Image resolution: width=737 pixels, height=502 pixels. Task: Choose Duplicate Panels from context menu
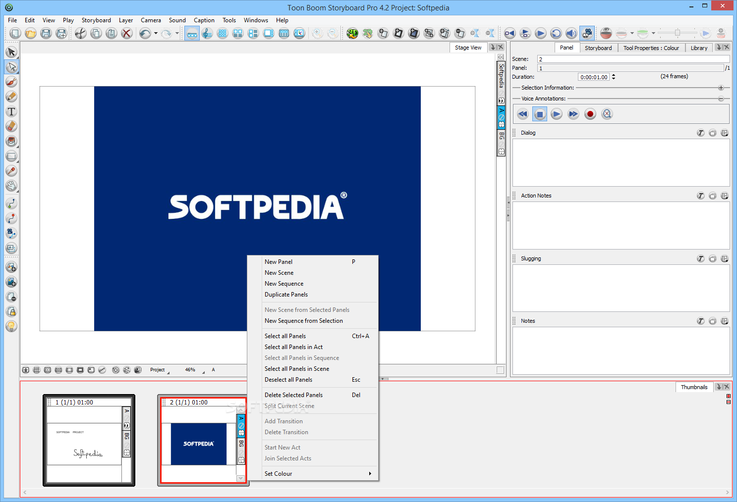313,295
